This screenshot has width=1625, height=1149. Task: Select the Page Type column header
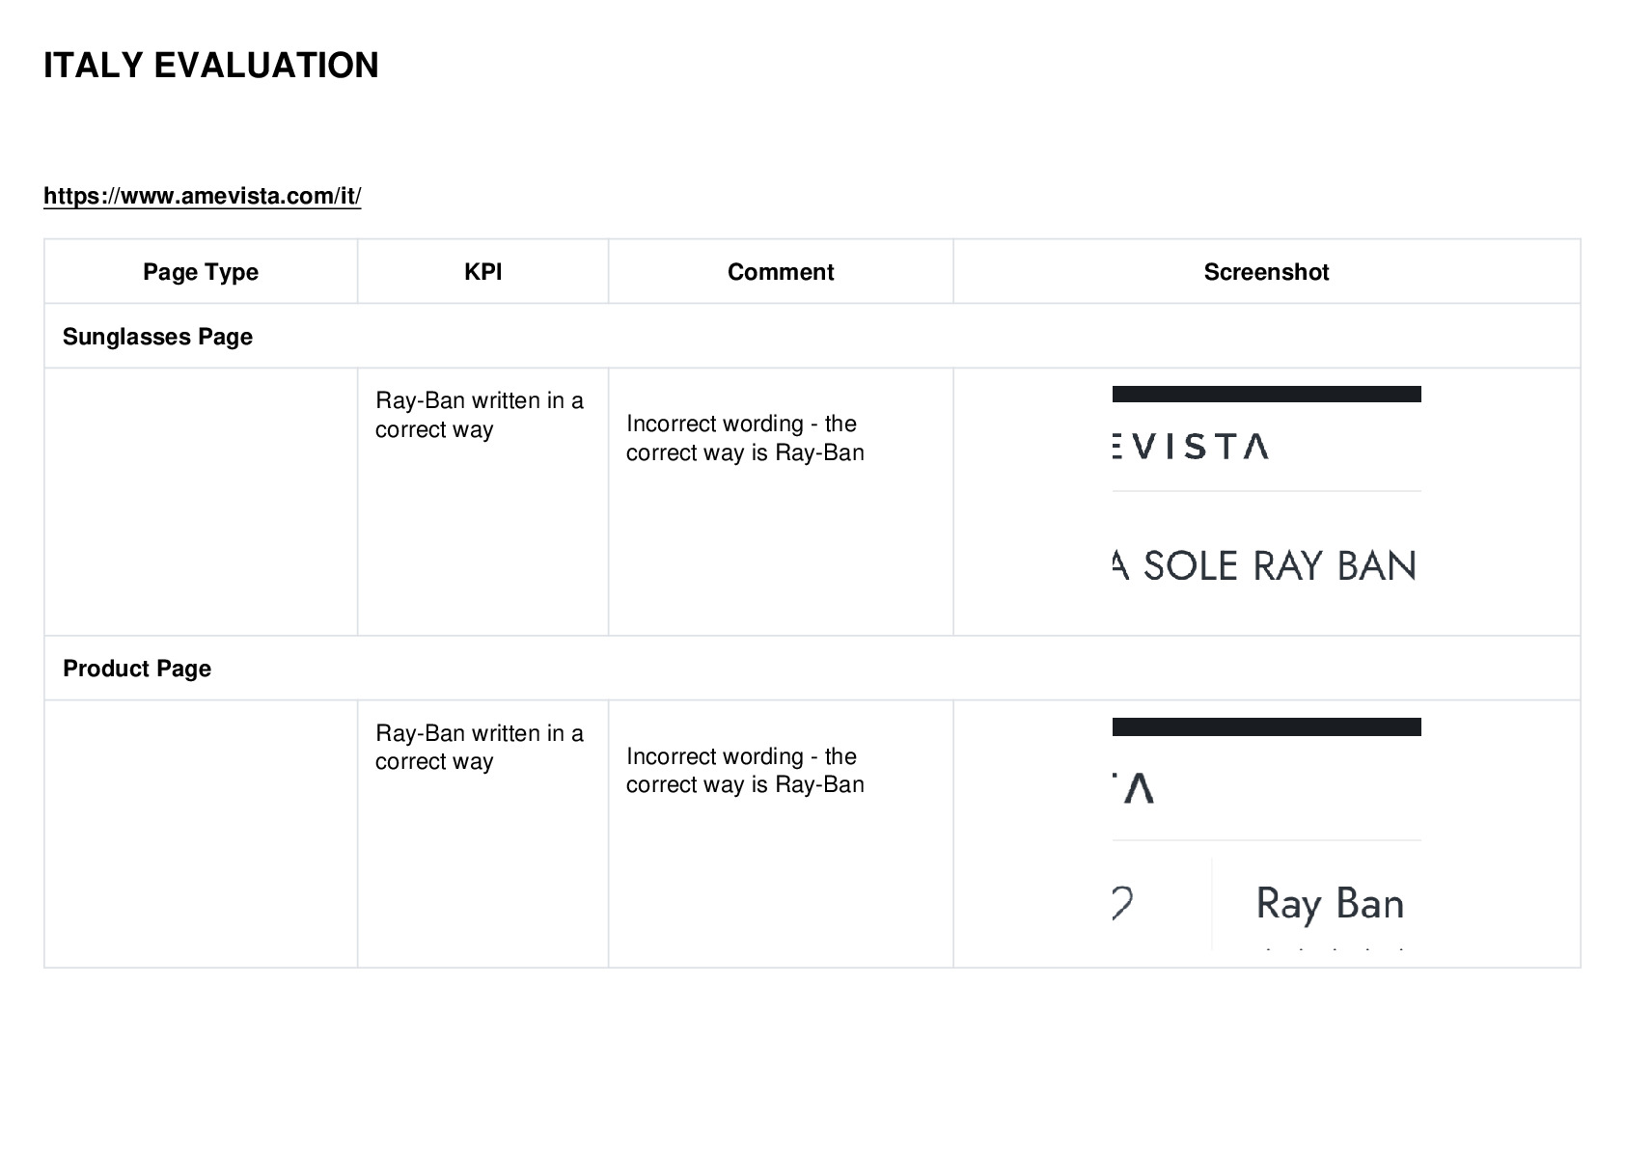pyautogui.click(x=201, y=272)
